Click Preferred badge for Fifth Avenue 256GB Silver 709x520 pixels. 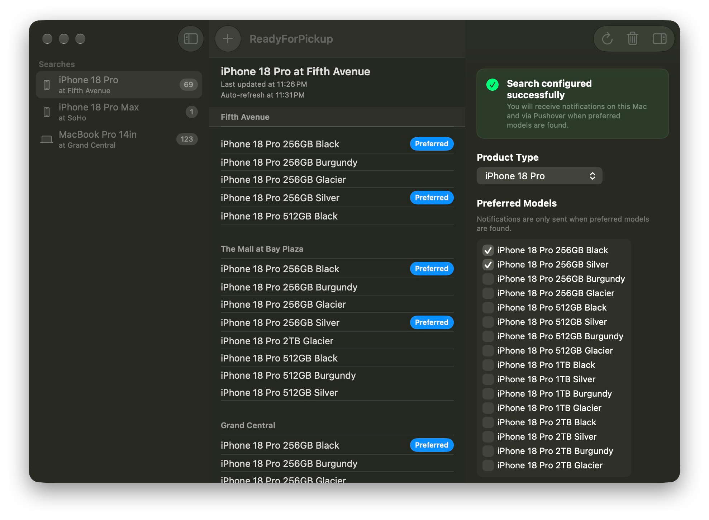tap(432, 198)
